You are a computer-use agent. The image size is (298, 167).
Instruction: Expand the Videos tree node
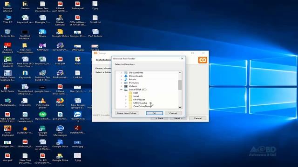(x=122, y=86)
